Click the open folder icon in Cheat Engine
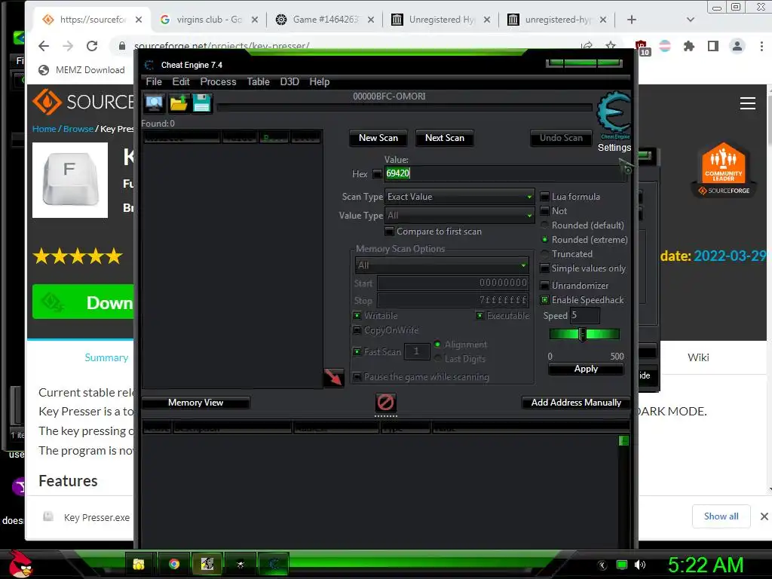The height and width of the screenshot is (579, 772). point(178,103)
